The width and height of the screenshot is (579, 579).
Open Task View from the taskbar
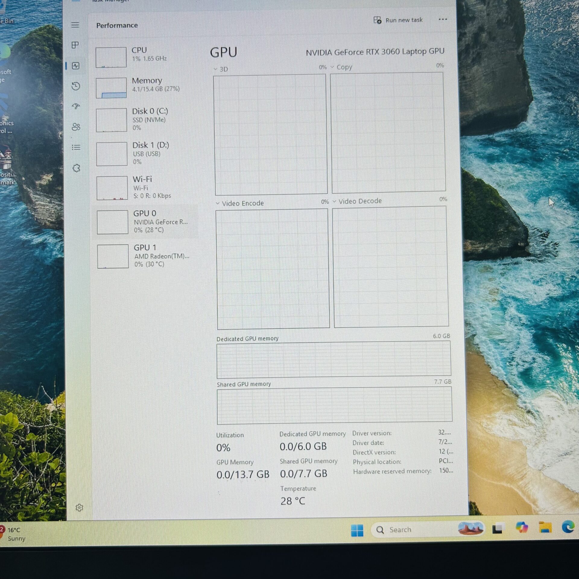[x=498, y=529]
